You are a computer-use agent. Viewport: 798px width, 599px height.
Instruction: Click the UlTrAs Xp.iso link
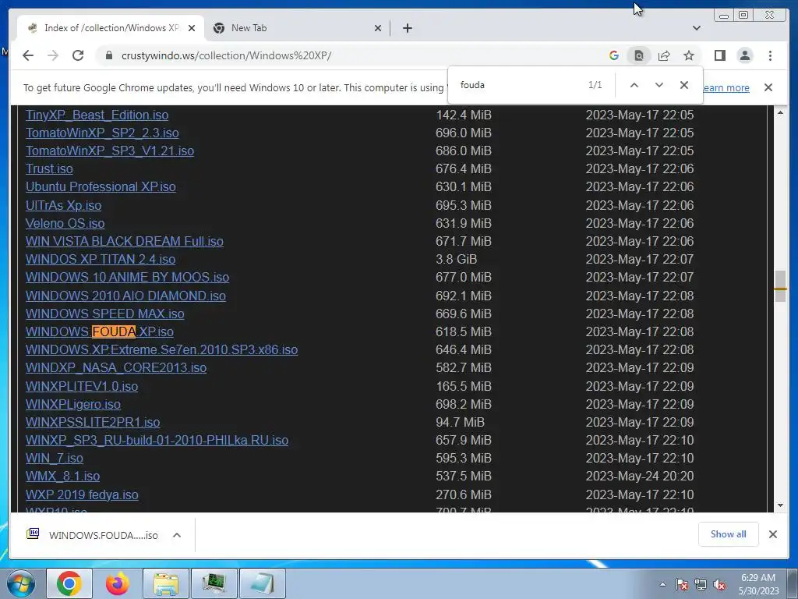[x=63, y=205]
